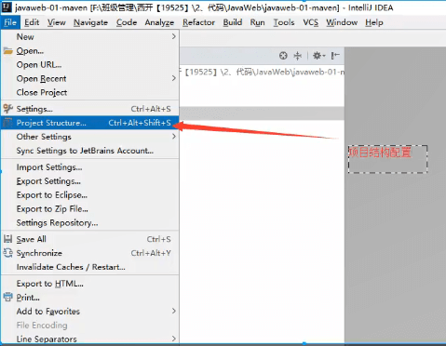Open the Navigate menu

click(x=90, y=22)
